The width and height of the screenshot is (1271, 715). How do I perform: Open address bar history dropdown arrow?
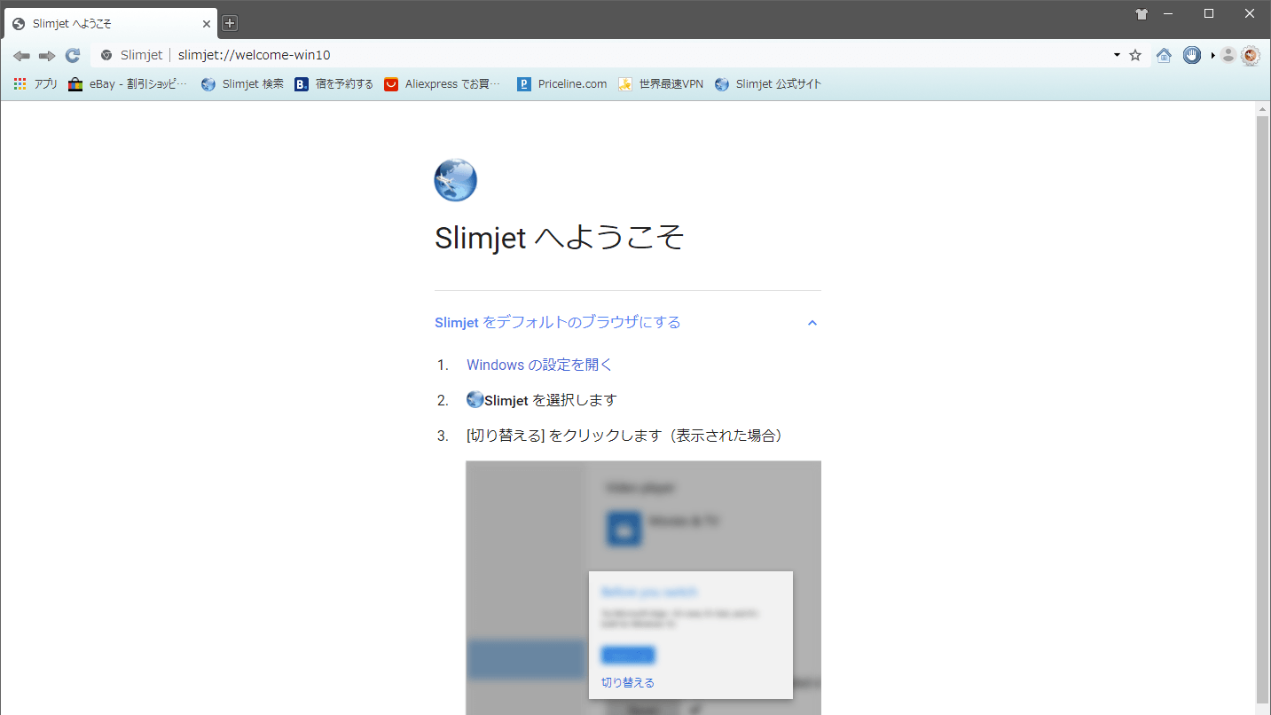click(1117, 55)
